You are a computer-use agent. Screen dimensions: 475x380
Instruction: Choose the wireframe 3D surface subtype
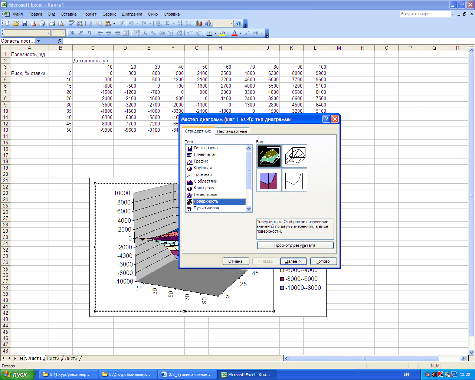pyautogui.click(x=295, y=156)
